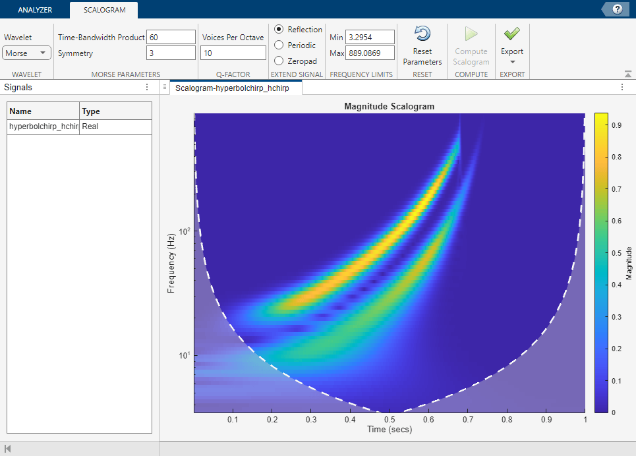The image size is (636, 456).
Task: Click the Real type cell
Action: click(x=115, y=127)
